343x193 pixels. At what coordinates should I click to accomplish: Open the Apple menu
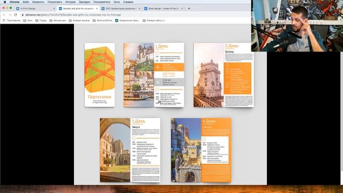(x=5, y=2)
